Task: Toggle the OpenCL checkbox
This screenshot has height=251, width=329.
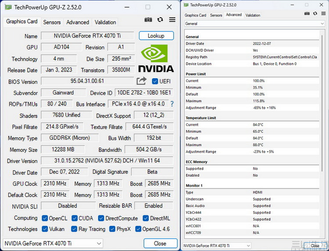Action: pyautogui.click(x=45, y=218)
